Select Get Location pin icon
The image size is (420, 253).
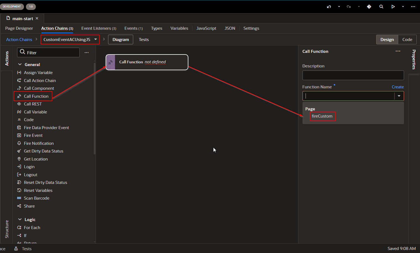19,159
